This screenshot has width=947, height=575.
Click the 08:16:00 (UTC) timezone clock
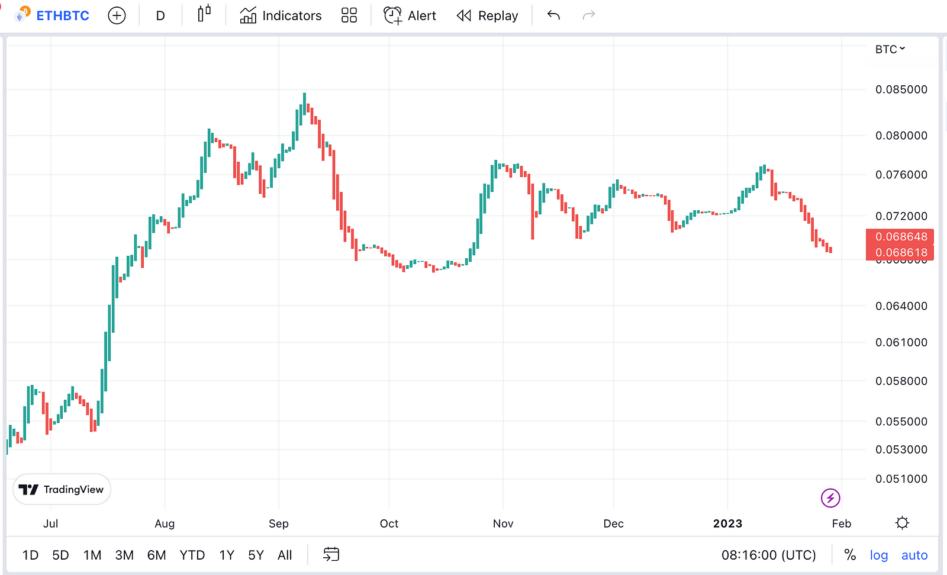pos(768,555)
